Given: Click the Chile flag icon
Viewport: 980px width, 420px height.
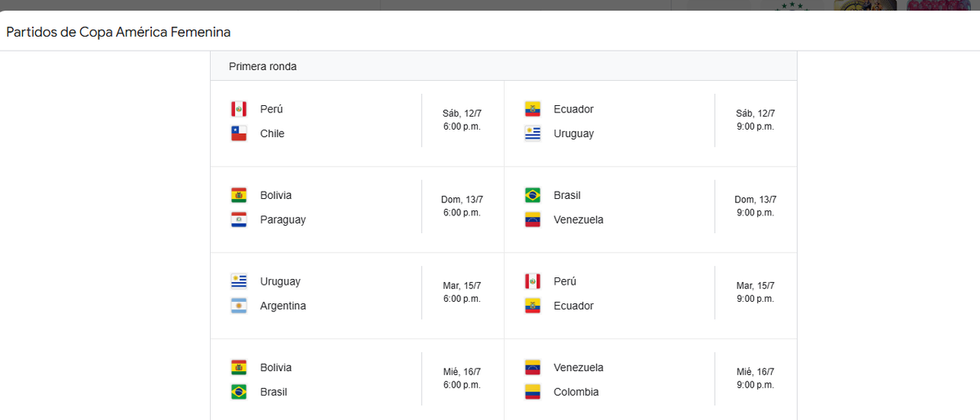Looking at the screenshot, I should coord(238,134).
